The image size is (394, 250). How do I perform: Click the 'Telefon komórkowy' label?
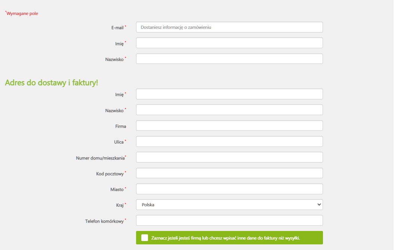tap(105, 221)
